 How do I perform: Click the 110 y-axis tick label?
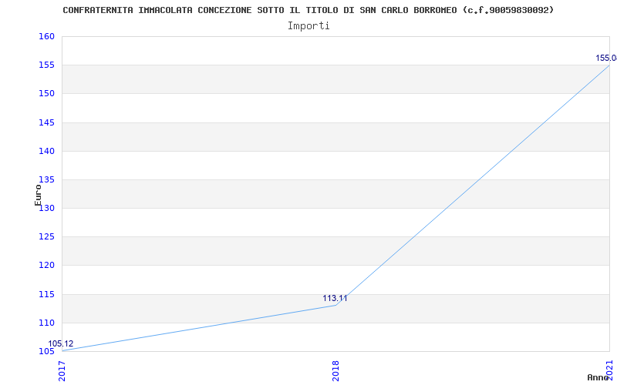click(x=46, y=323)
